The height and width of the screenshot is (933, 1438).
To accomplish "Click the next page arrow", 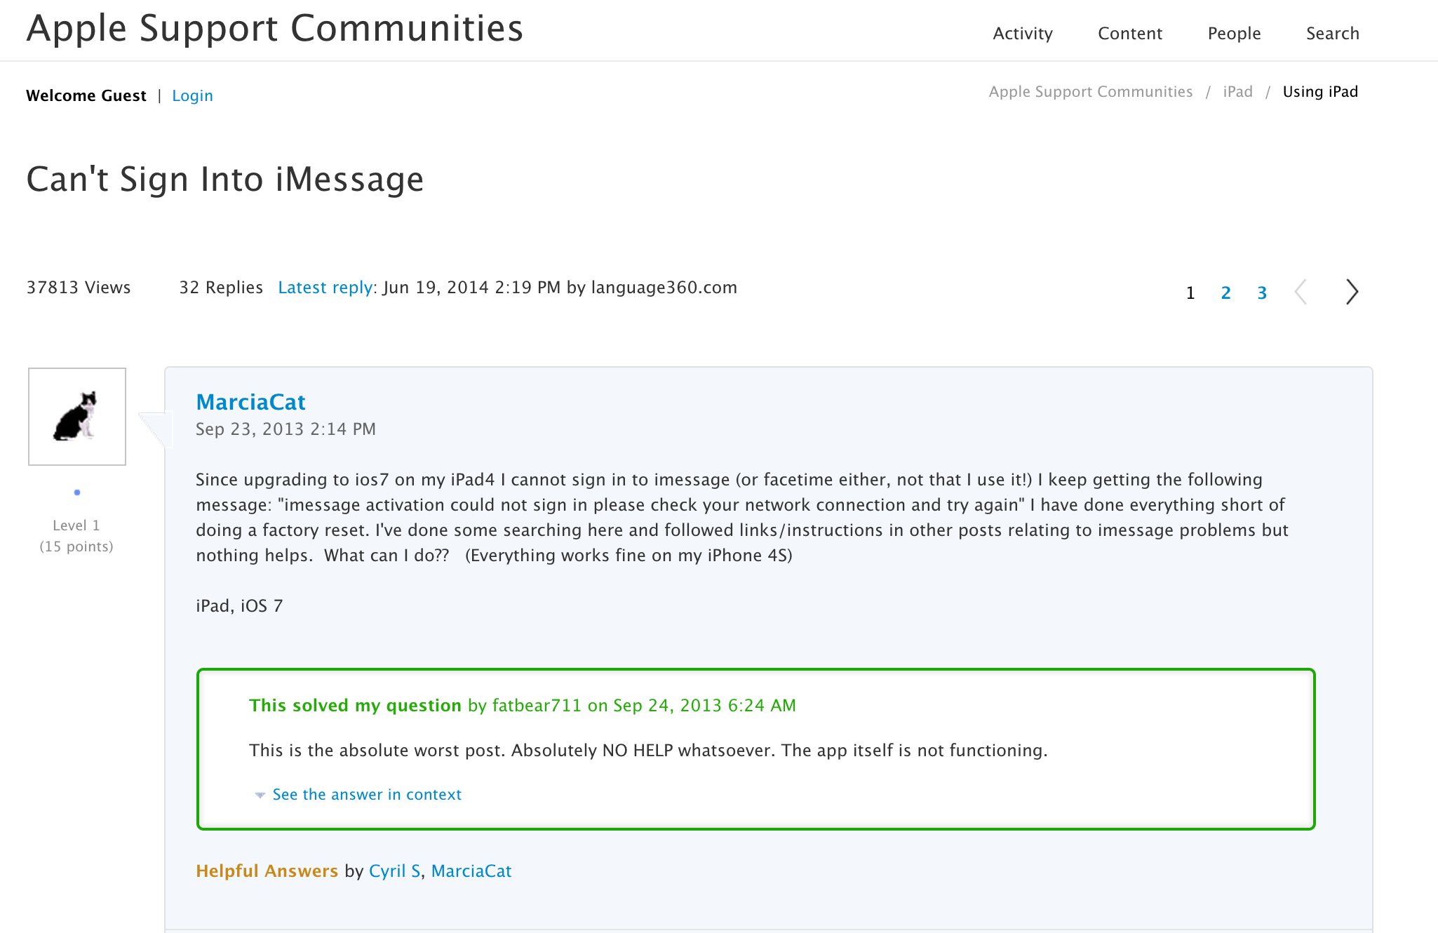I will tap(1350, 292).
